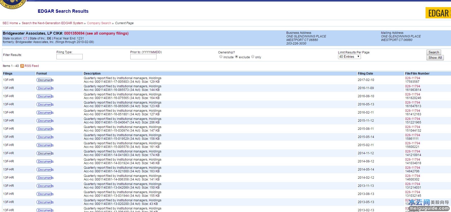Open the Company Search breadcrumb link
The height and width of the screenshot is (212, 451).
[99, 23]
